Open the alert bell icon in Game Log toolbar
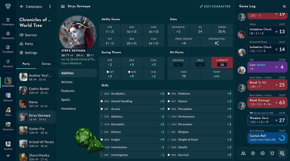This screenshot has height=161, width=290. pos(272,153)
